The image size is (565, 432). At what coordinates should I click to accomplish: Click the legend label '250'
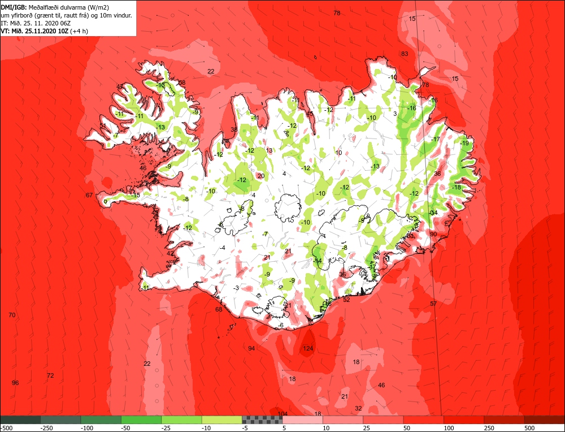point(490,428)
